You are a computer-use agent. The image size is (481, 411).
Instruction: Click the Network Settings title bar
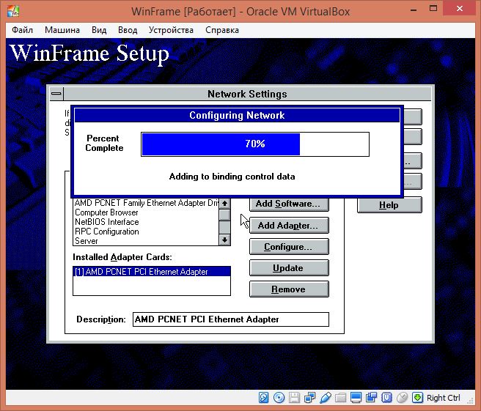tap(247, 94)
